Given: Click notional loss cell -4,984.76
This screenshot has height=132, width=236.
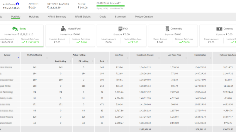Looking at the screenshot, I should pyautogui.click(x=228, y=111).
